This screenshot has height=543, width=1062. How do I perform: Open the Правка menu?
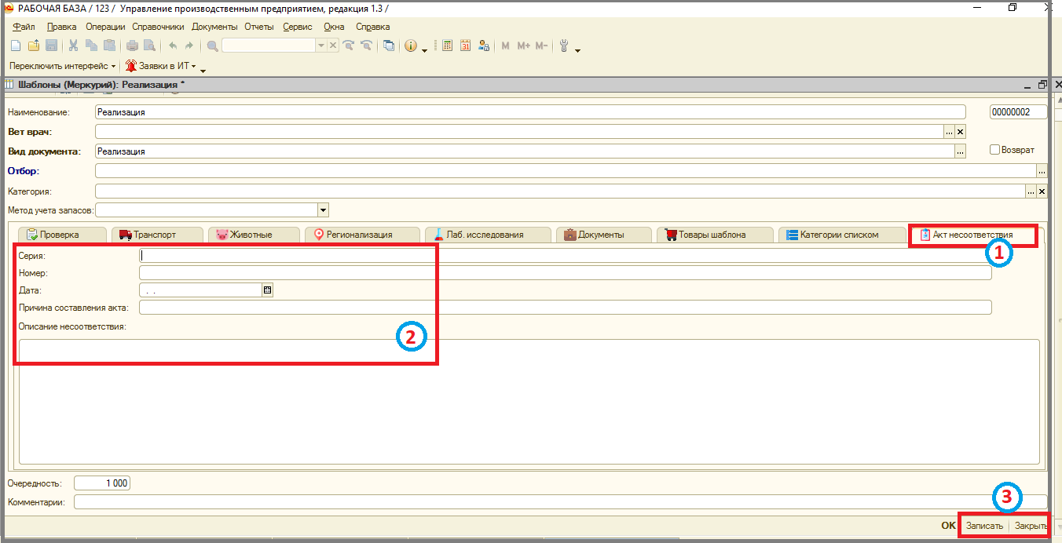tap(62, 27)
